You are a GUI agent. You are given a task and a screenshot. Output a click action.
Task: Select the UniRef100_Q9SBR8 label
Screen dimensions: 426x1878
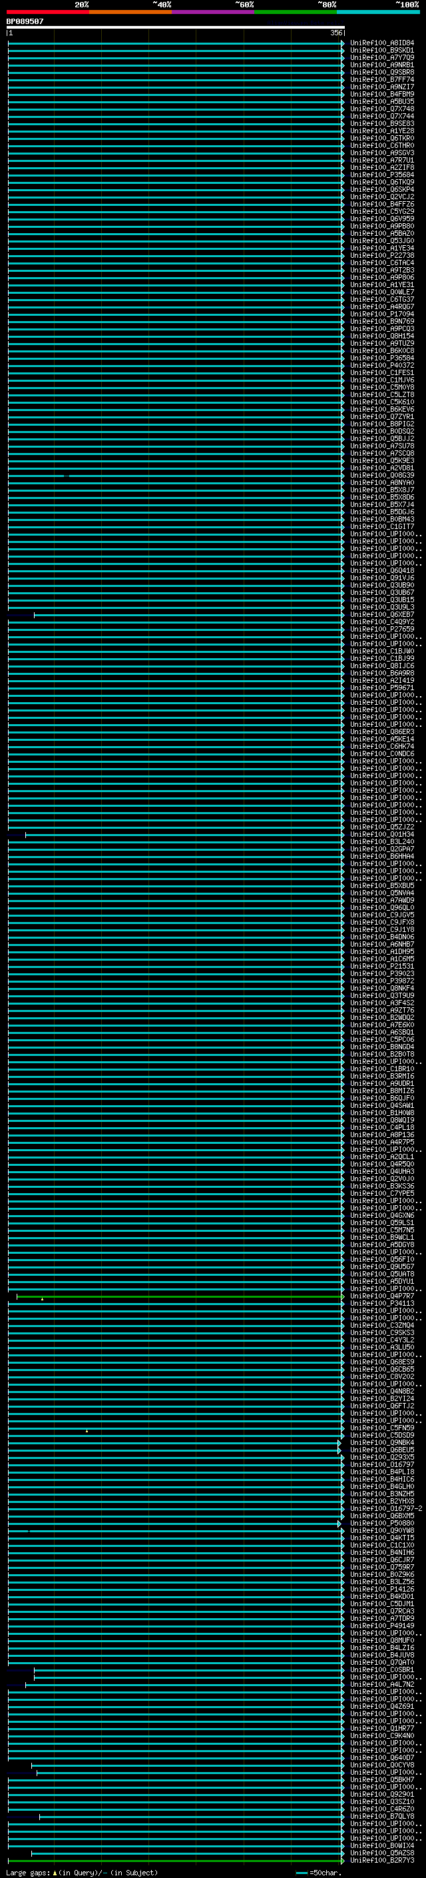coord(381,72)
